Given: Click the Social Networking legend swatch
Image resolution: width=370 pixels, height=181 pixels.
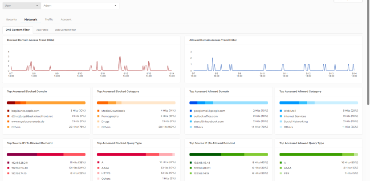Looking at the screenshot, I should (281, 121).
